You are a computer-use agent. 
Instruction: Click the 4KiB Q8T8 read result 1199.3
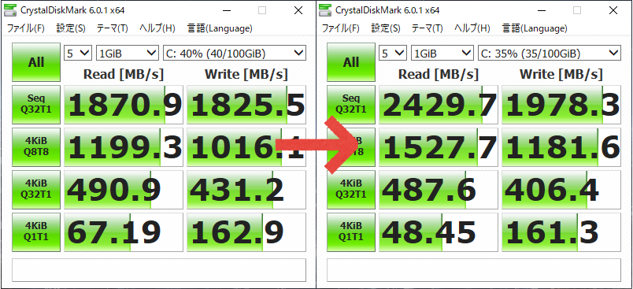click(124, 147)
